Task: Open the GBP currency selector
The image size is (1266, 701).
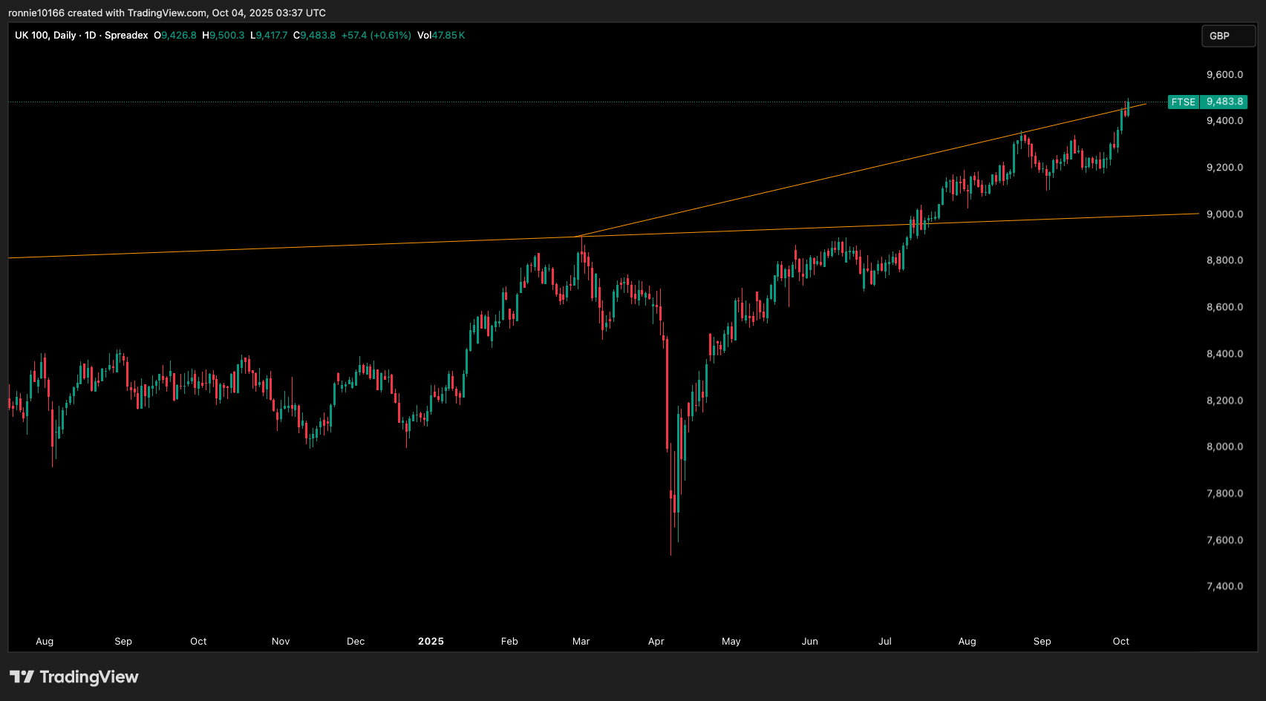Action: click(x=1227, y=36)
